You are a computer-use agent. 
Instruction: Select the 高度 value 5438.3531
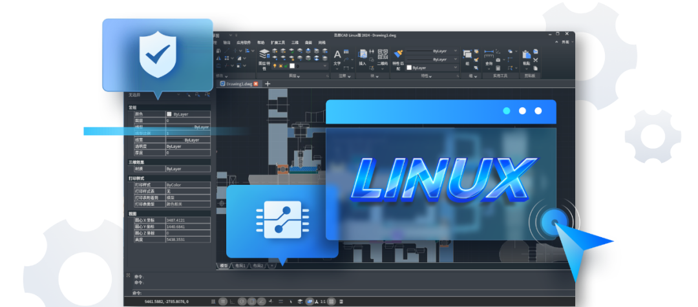(x=188, y=239)
